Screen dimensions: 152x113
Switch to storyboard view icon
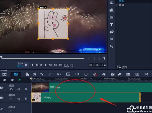[x=4, y=74]
